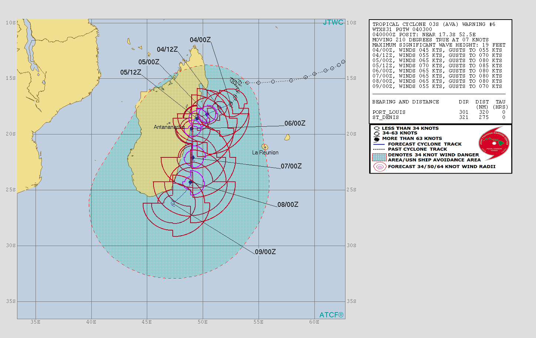
Task: Click the MOVING 210 DEGREES TRUE line
Action: pos(431,40)
